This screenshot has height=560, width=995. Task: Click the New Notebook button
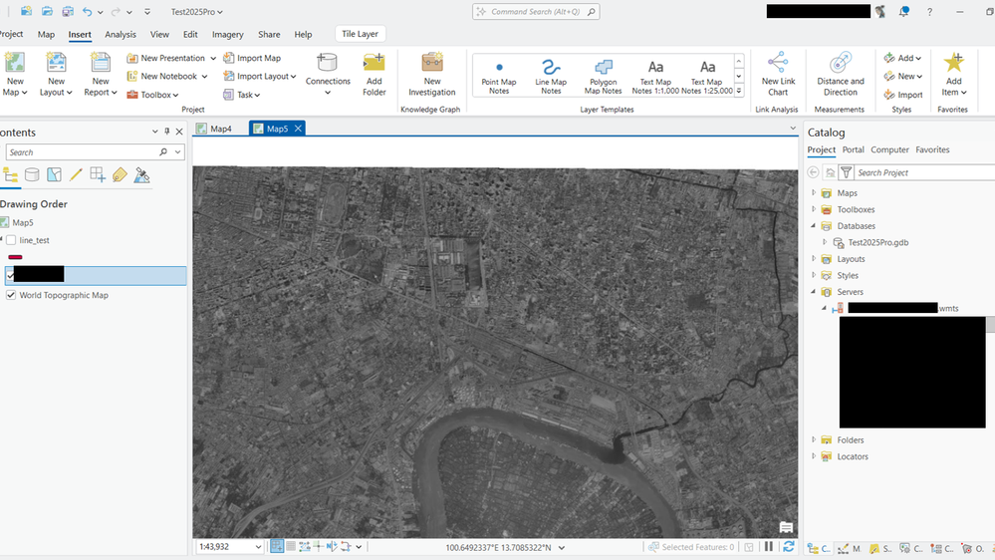tap(167, 76)
